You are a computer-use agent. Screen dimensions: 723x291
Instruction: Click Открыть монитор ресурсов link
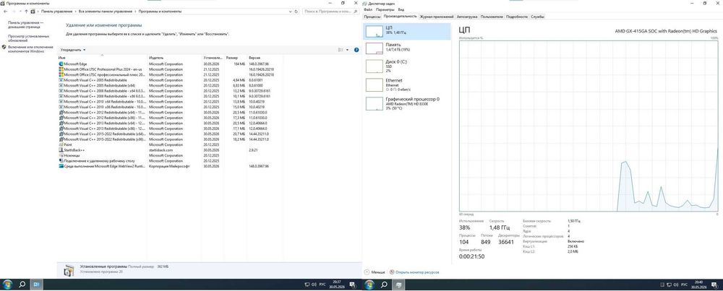417,272
